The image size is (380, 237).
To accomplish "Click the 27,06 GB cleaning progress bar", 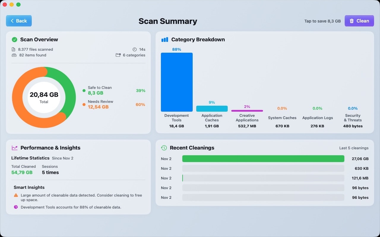I will click(263, 159).
